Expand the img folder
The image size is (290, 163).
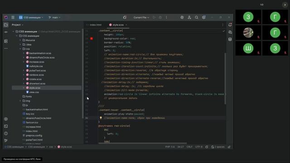(20, 101)
